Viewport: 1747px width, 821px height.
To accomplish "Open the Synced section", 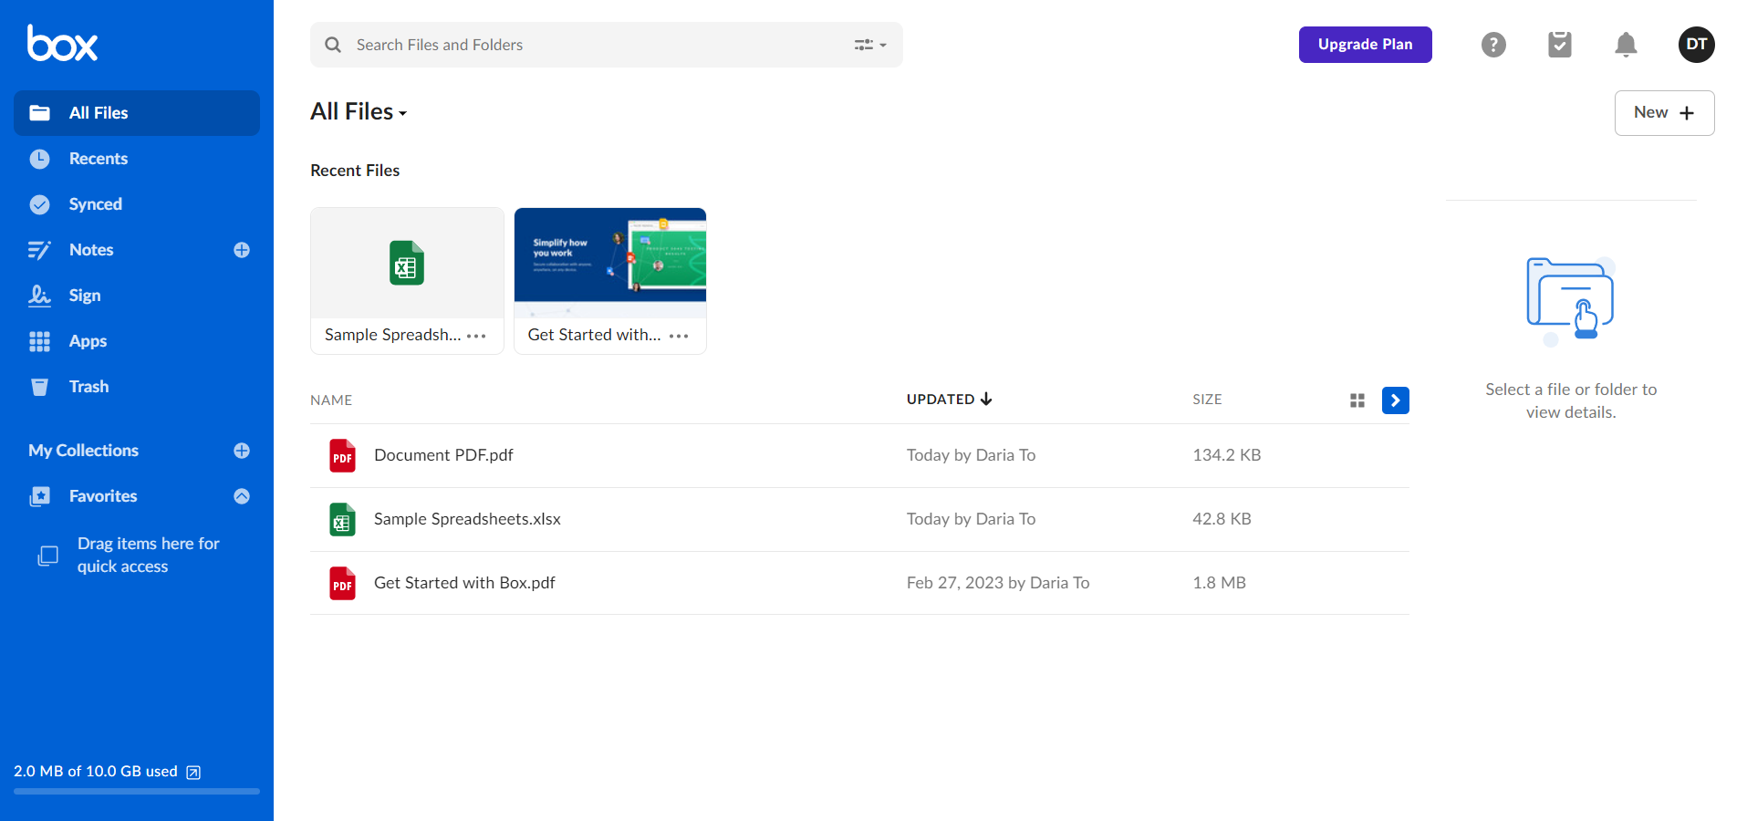I will [x=137, y=204].
